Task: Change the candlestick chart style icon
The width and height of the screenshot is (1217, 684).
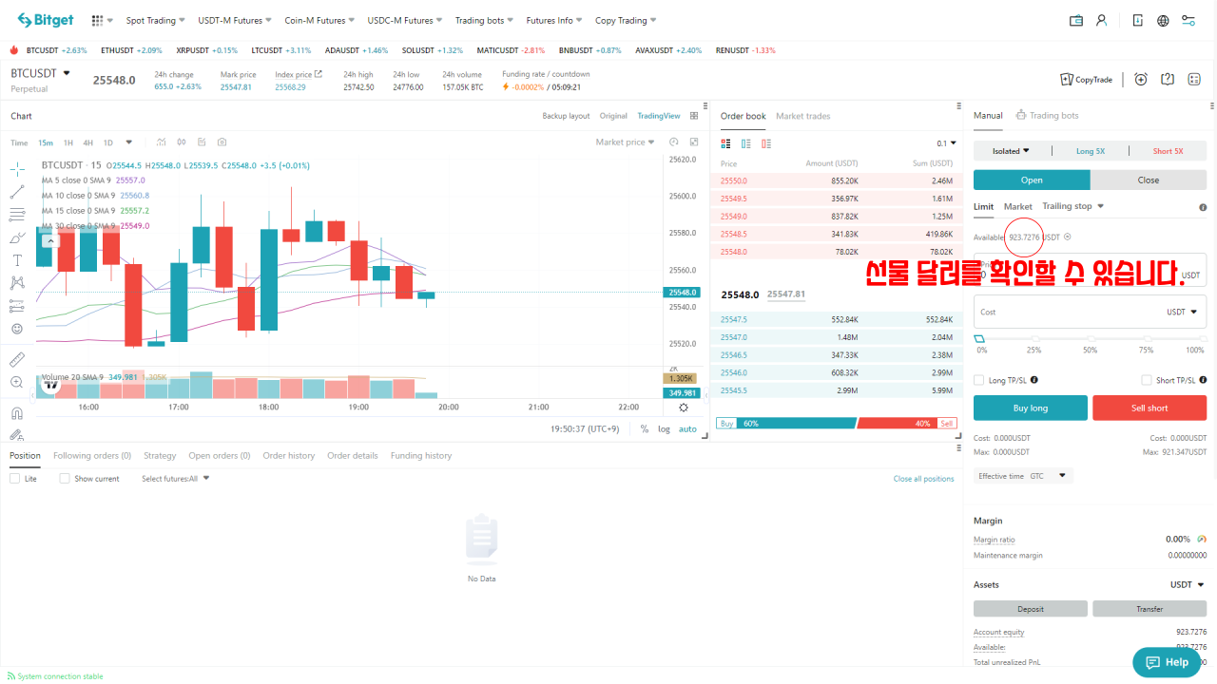Action: [183, 142]
